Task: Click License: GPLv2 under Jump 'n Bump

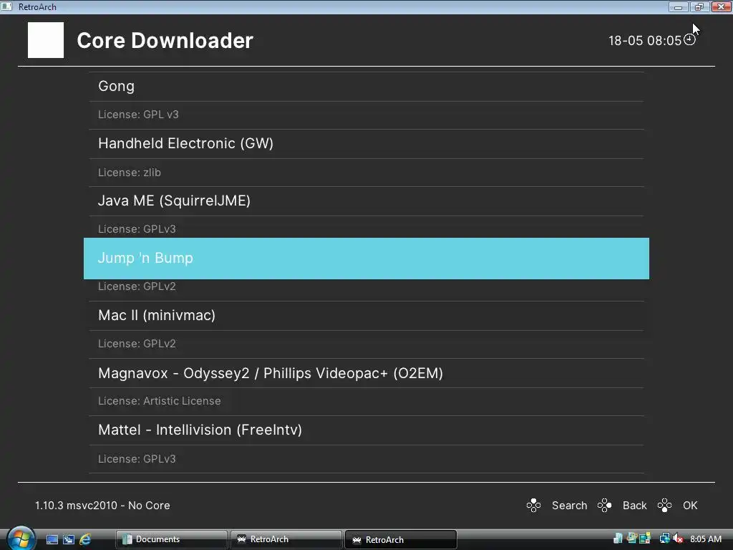Action: [x=137, y=286]
